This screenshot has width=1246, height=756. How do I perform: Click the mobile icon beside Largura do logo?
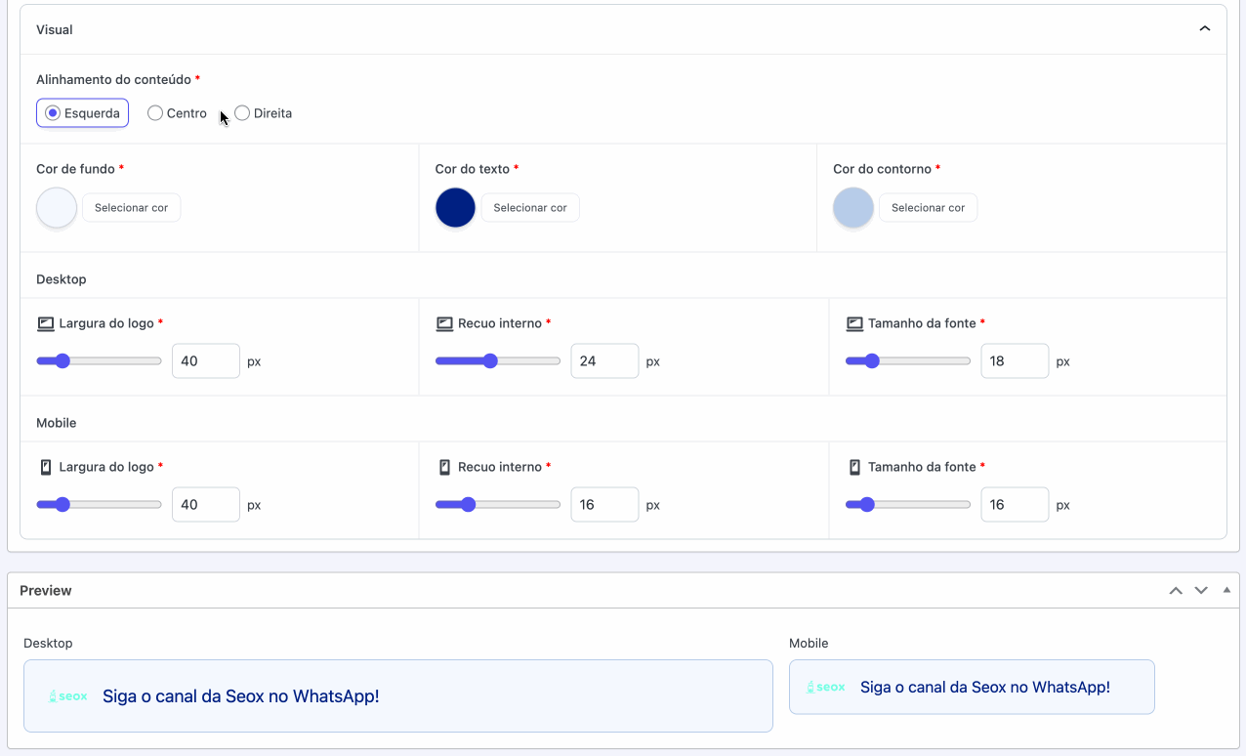[45, 467]
